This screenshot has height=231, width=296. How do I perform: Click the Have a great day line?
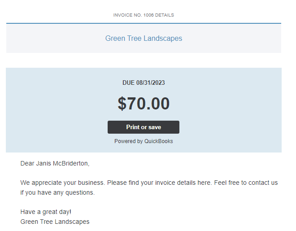click(x=46, y=212)
